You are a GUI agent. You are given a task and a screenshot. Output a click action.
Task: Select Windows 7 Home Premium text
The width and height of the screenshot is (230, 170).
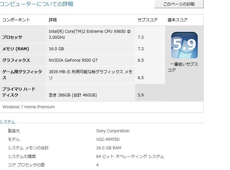[x=28, y=107]
